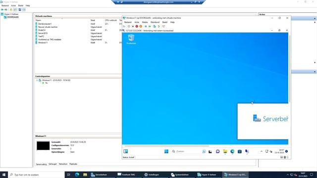This screenshot has height=178, width=317.
Task: Click host search box Typ hier om te zoeken
Action: [x=36, y=175]
